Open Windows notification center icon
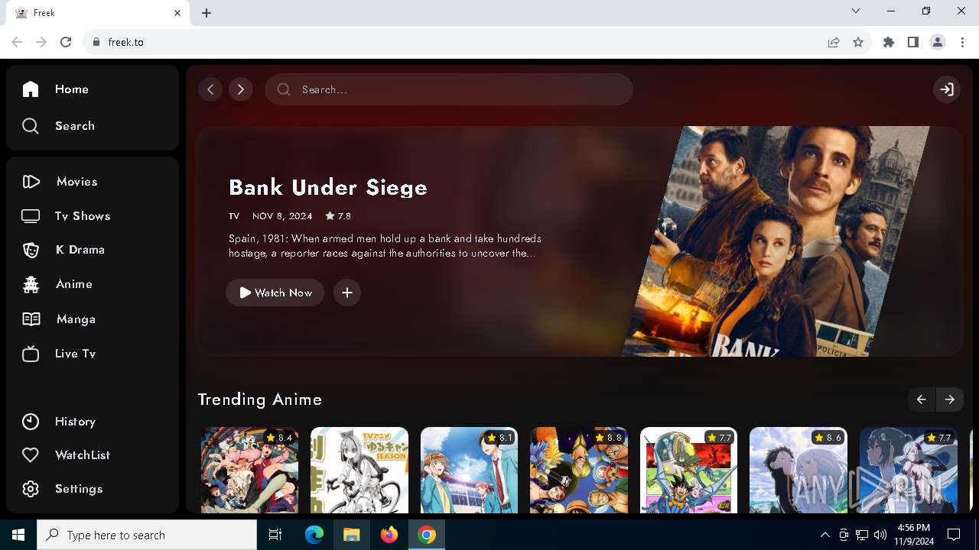This screenshot has width=979, height=550. point(954,535)
